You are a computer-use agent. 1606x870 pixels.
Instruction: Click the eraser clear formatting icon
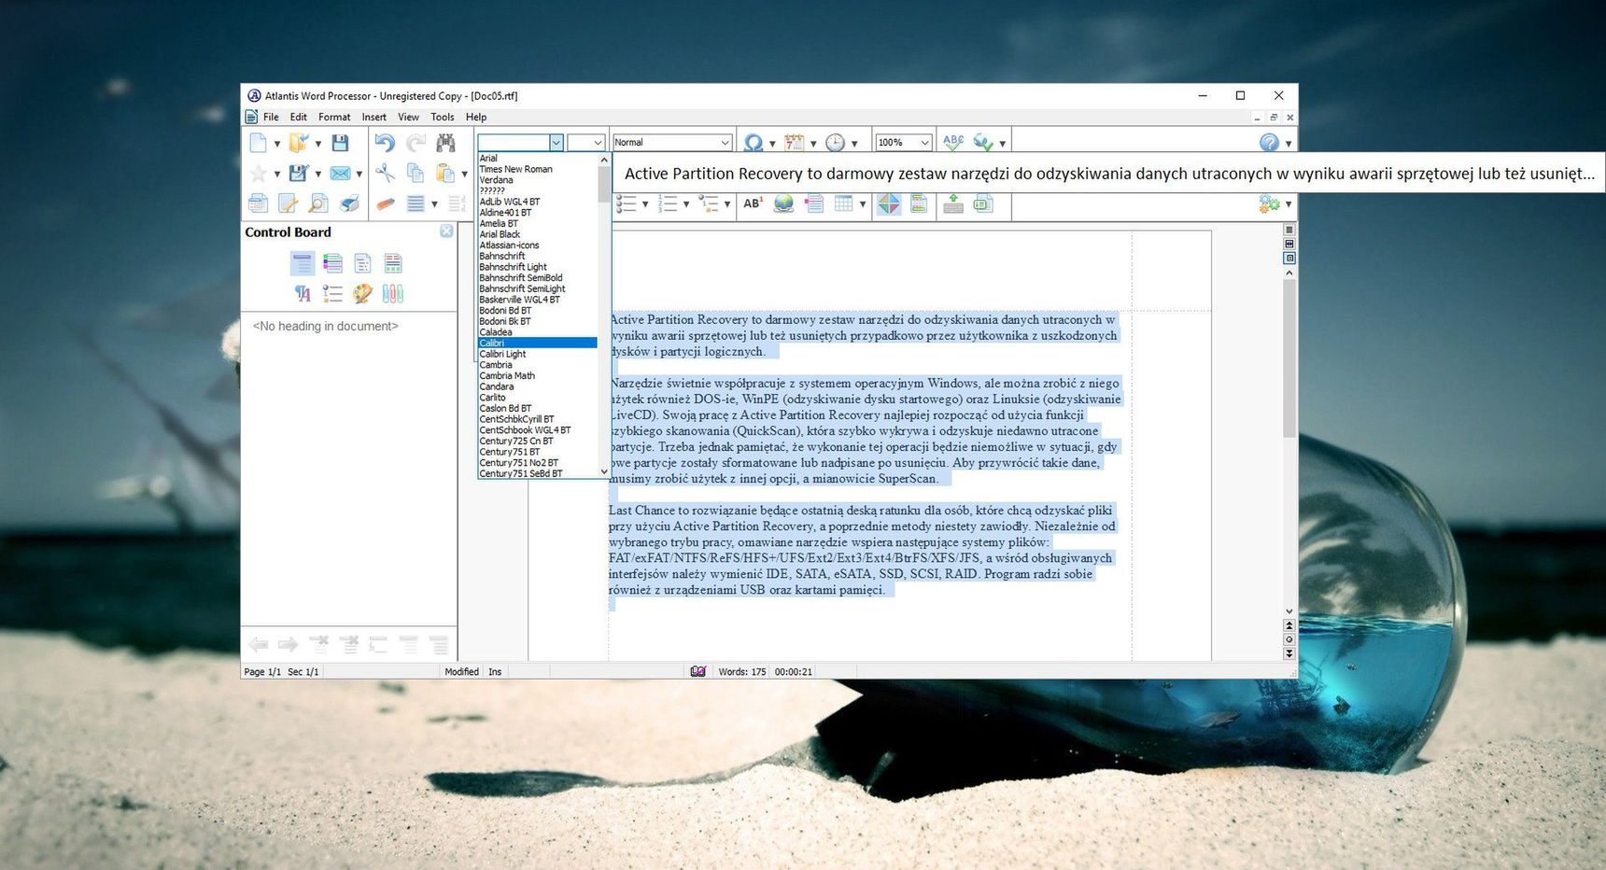point(385,203)
